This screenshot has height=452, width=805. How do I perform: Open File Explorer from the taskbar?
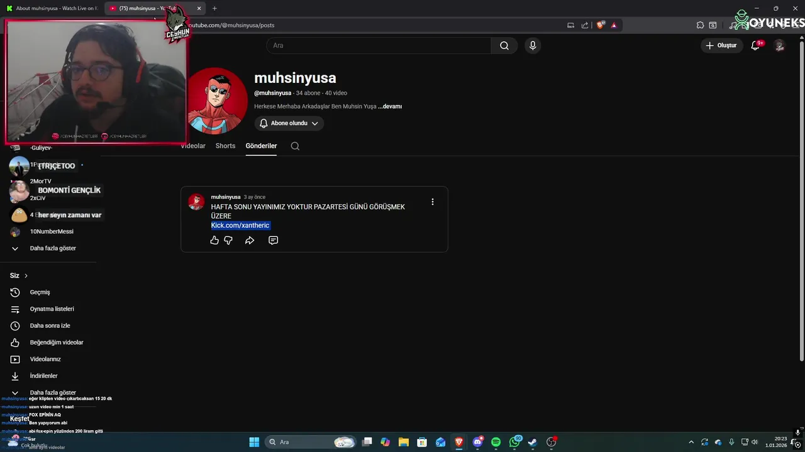pos(404,442)
